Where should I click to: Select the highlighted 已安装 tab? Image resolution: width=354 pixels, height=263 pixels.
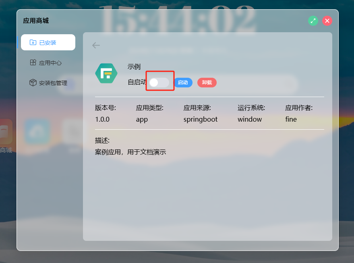click(48, 42)
